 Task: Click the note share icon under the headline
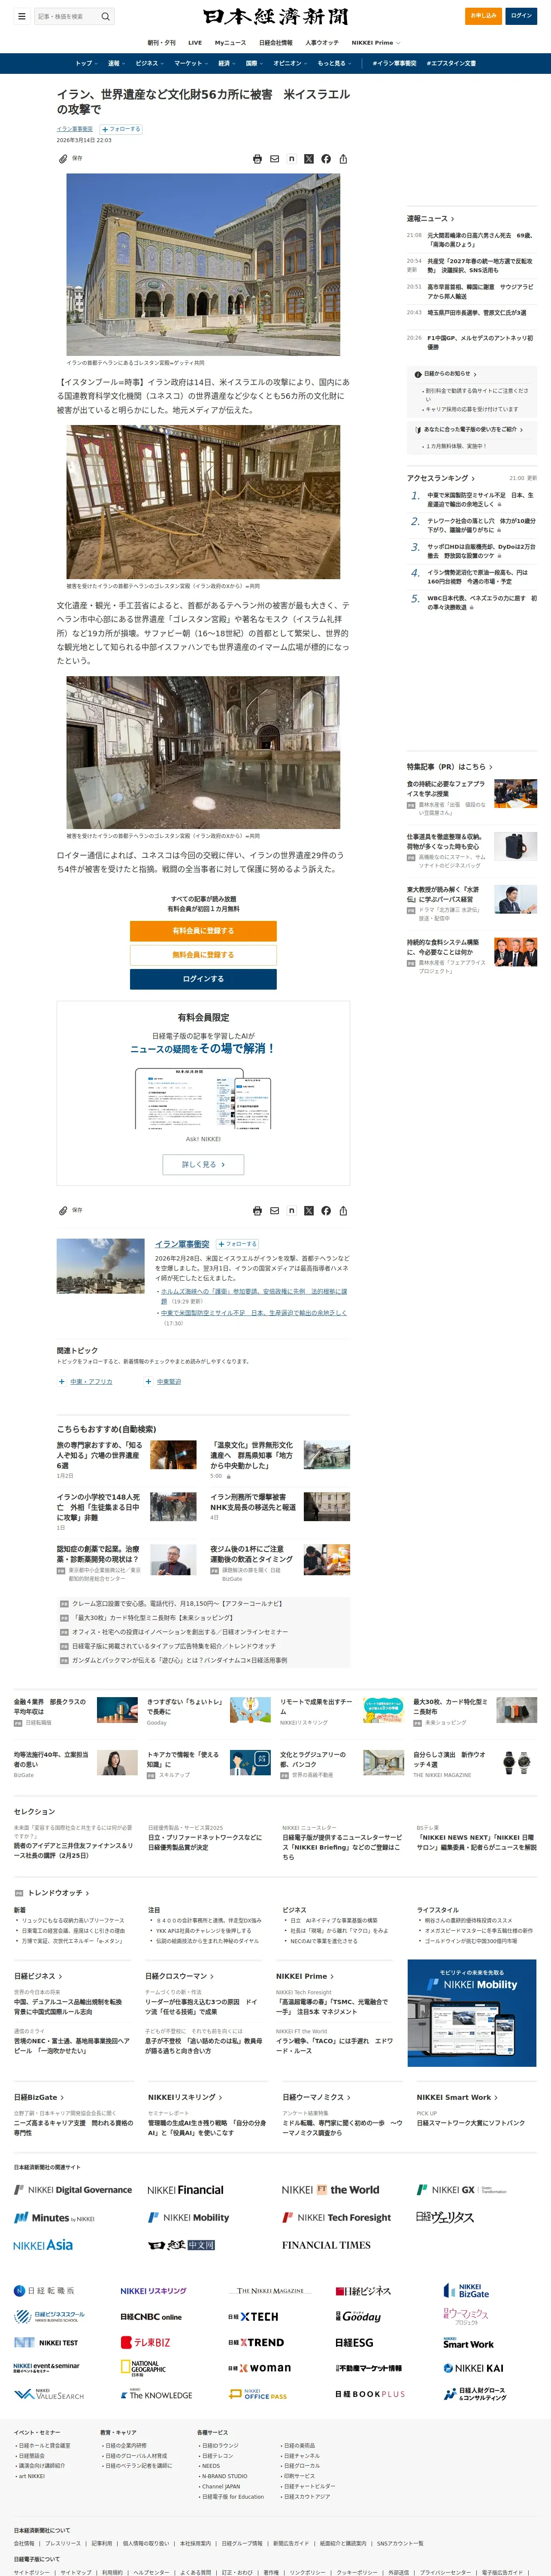click(x=291, y=159)
